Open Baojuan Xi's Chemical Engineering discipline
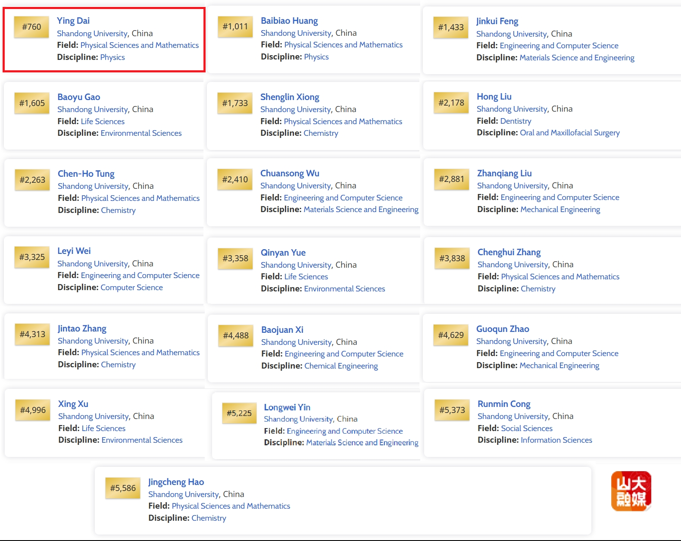This screenshot has height=541, width=681. tap(341, 366)
